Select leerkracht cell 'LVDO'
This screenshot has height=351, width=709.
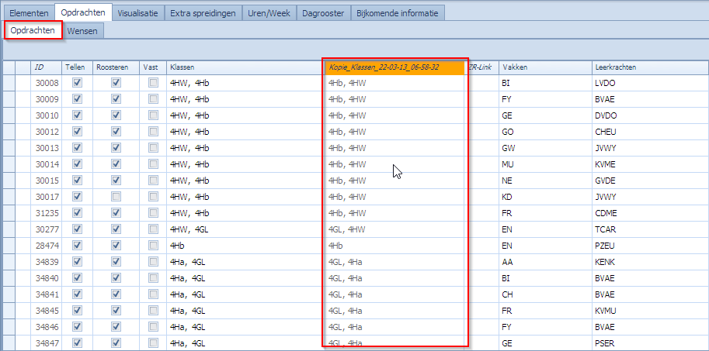[650, 83]
